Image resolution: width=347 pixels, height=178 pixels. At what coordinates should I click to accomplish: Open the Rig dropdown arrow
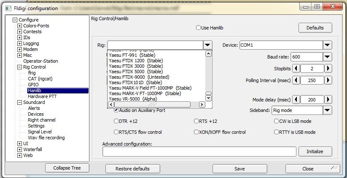207,45
